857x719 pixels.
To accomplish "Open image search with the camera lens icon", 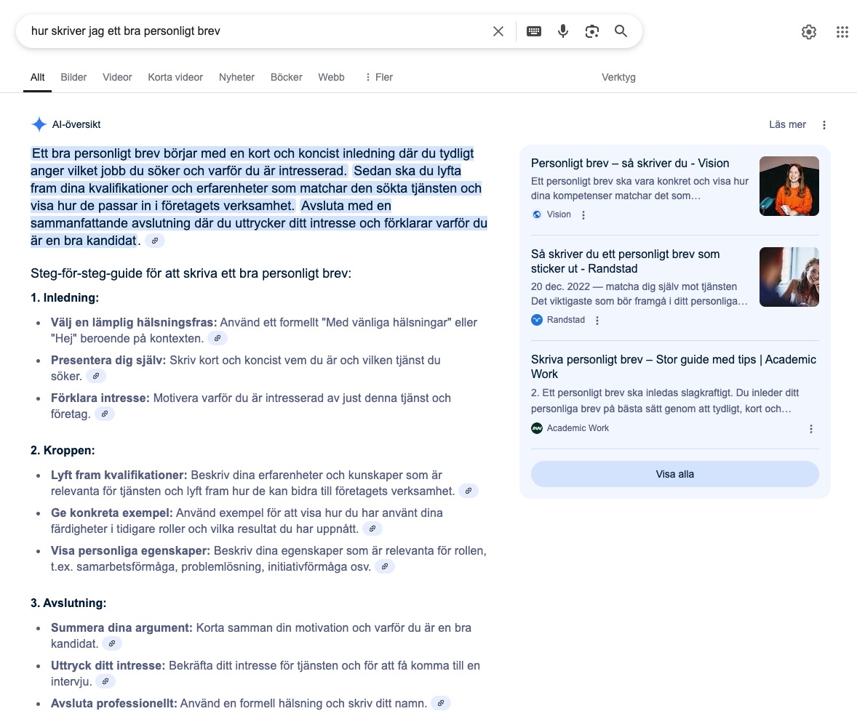I will (591, 31).
